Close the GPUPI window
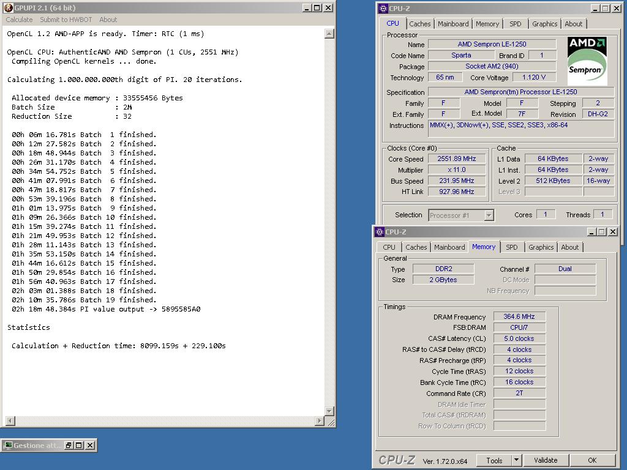The height and width of the screenshot is (470, 627). pos(328,7)
